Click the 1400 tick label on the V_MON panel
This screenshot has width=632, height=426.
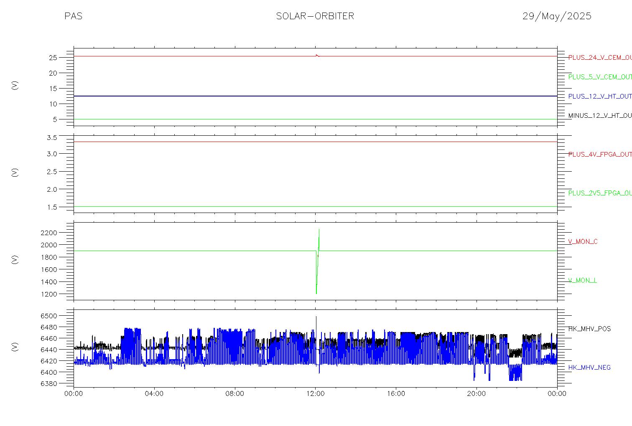pos(49,282)
